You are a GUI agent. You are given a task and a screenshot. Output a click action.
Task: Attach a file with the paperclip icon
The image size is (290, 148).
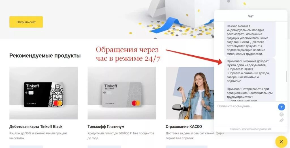pos(281,121)
